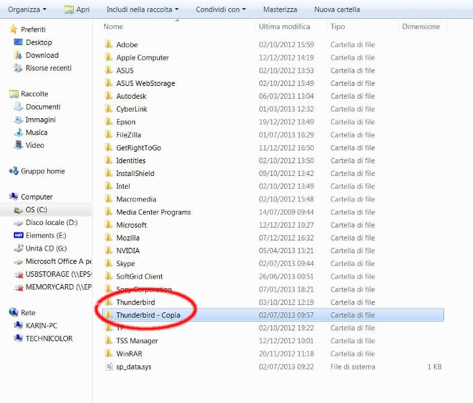This screenshot has width=473, height=403.
Task: Select the ASUS WebStorage folder
Action: tap(145, 83)
